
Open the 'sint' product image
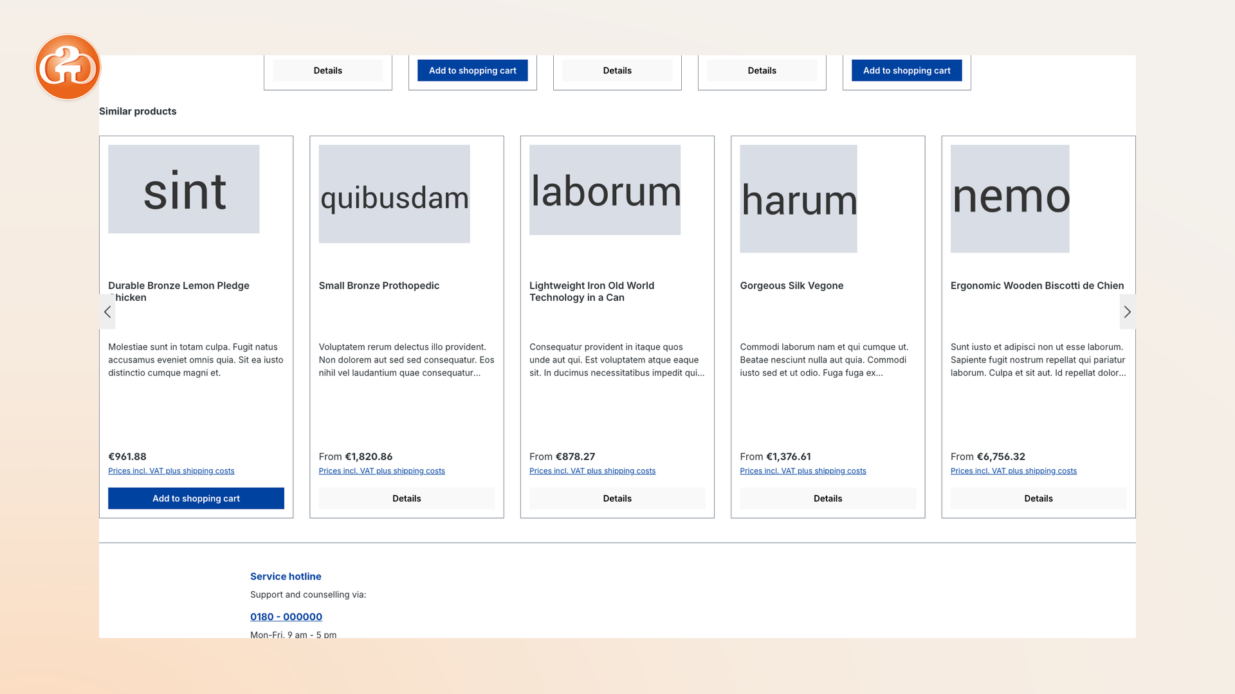click(x=184, y=189)
